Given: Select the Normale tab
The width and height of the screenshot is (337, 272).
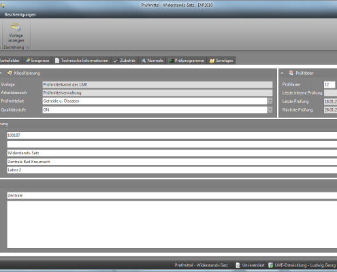Looking at the screenshot, I should (153, 61).
